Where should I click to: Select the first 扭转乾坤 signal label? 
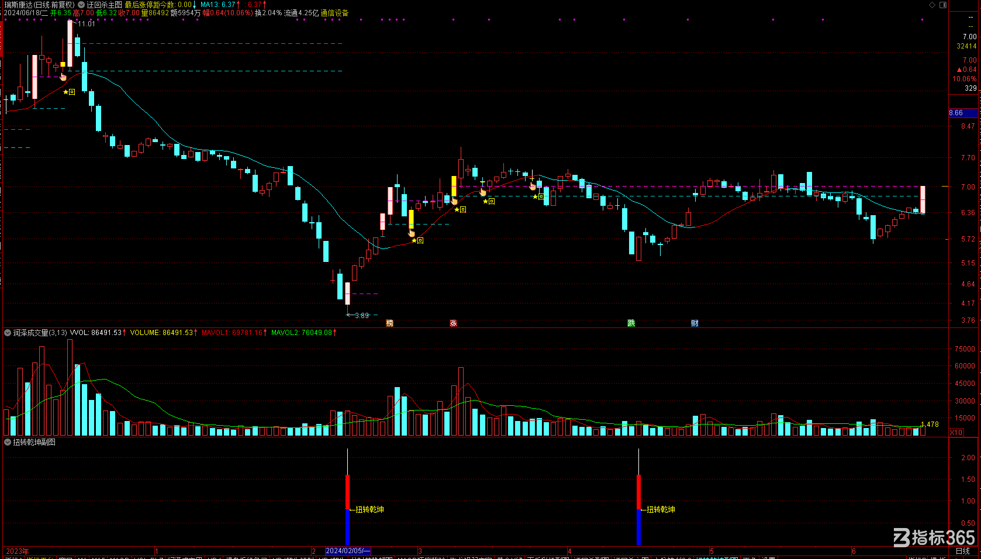369,510
